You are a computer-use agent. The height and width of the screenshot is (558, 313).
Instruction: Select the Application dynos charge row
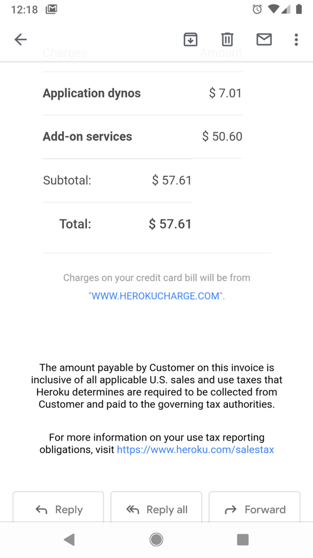click(x=142, y=94)
